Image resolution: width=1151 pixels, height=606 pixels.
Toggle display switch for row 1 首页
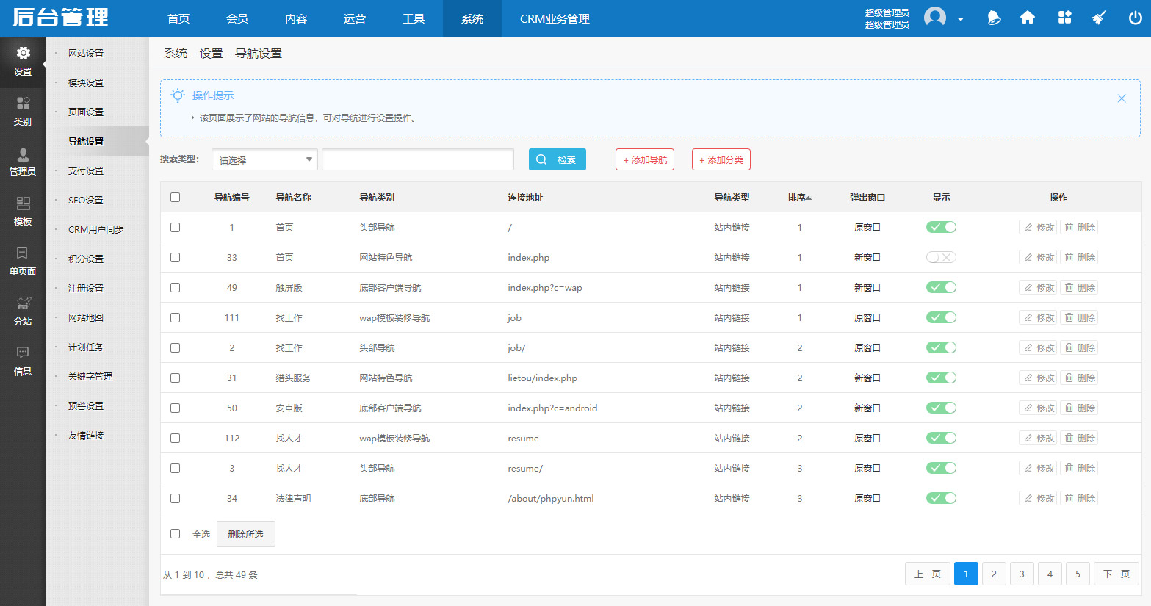(x=941, y=227)
